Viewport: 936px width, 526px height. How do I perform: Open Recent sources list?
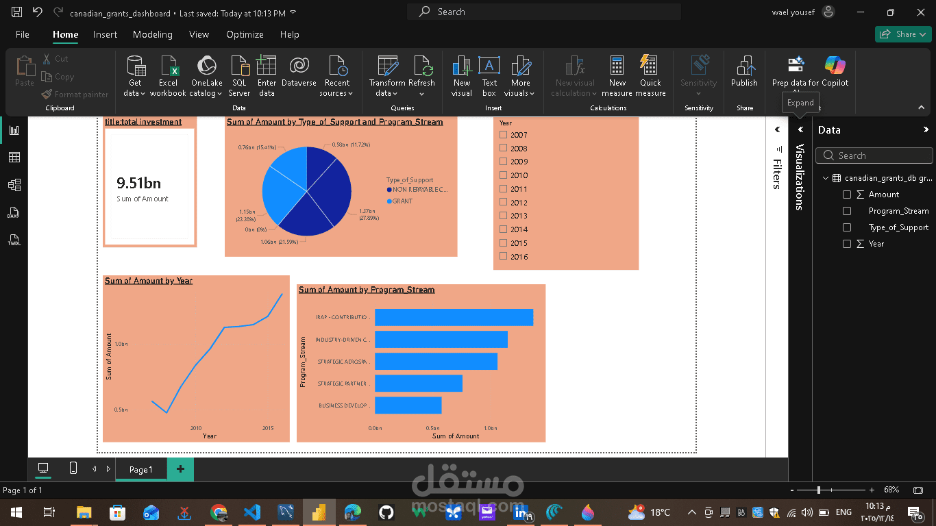337,76
